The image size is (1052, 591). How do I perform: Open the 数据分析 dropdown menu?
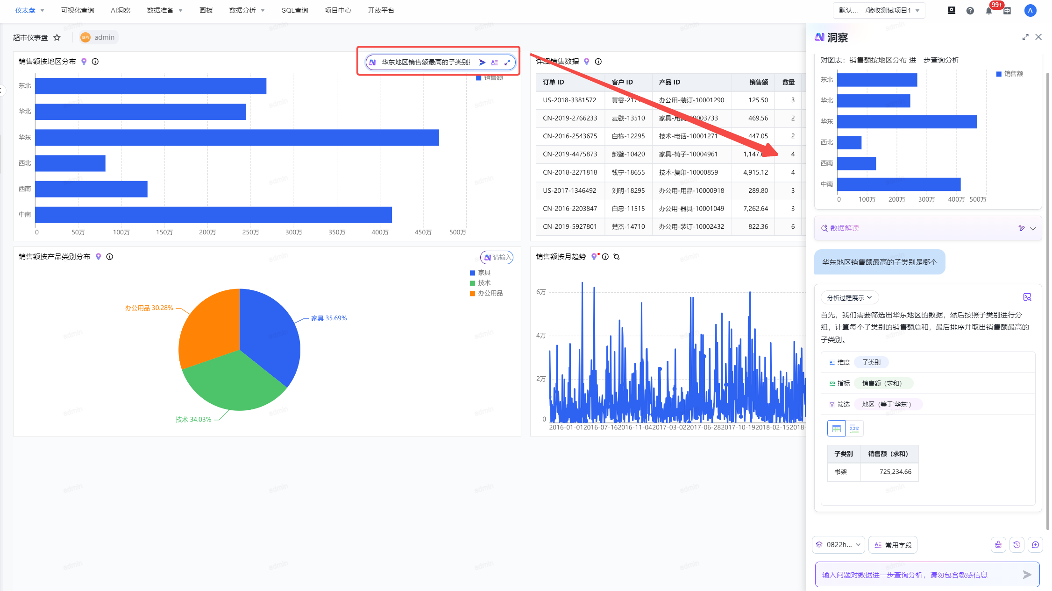point(247,10)
